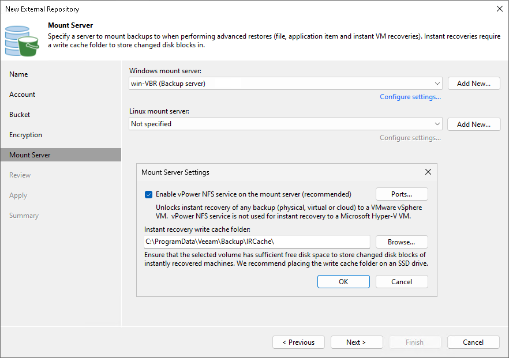Select the Mount Server step

tap(61, 155)
